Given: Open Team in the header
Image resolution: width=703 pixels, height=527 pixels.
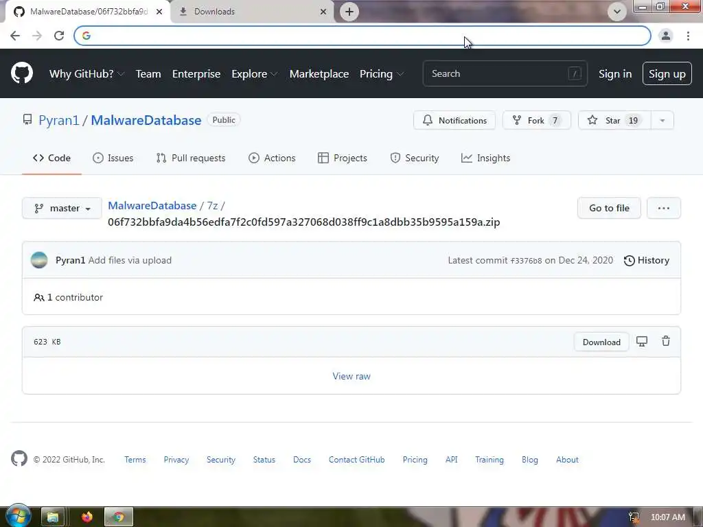Looking at the screenshot, I should point(148,74).
